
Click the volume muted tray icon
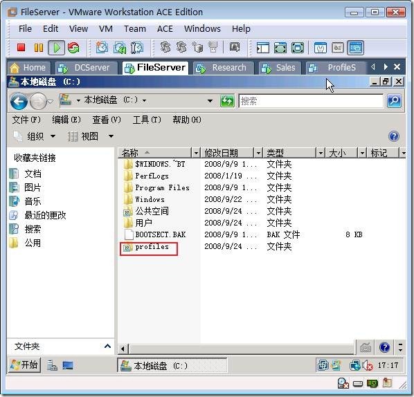click(x=367, y=365)
